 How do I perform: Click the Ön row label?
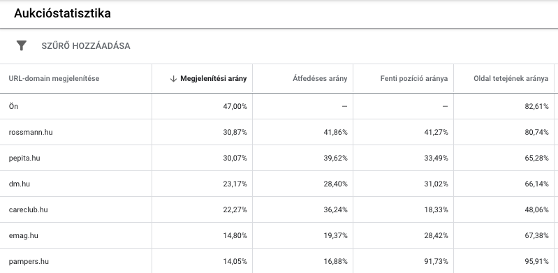point(13,106)
